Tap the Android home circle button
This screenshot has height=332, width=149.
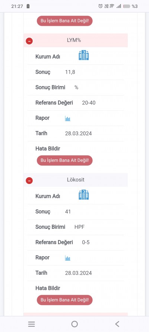(74, 324)
